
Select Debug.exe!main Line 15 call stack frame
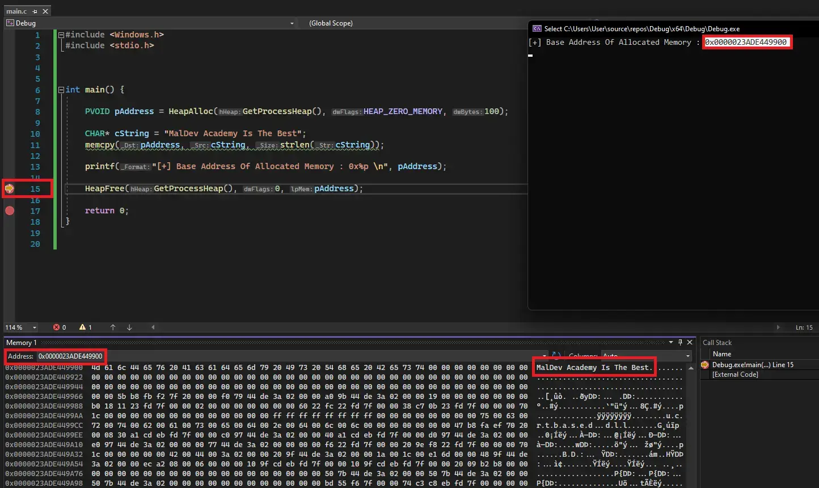753,365
